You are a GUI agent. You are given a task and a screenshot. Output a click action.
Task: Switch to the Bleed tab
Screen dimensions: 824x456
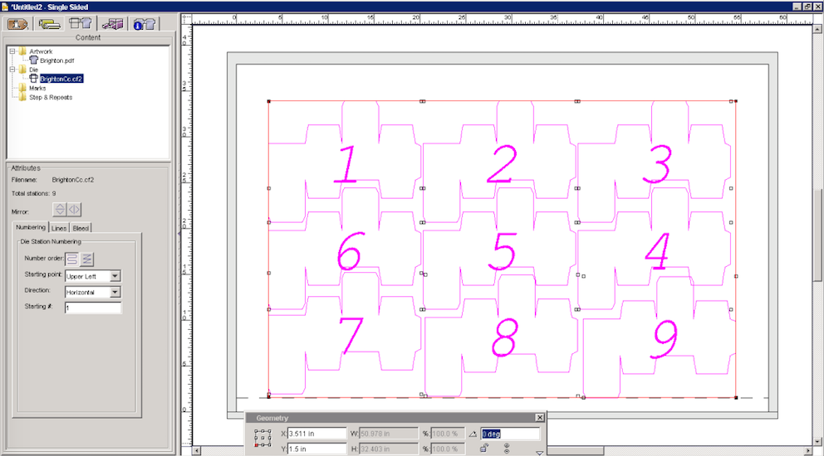(x=81, y=227)
